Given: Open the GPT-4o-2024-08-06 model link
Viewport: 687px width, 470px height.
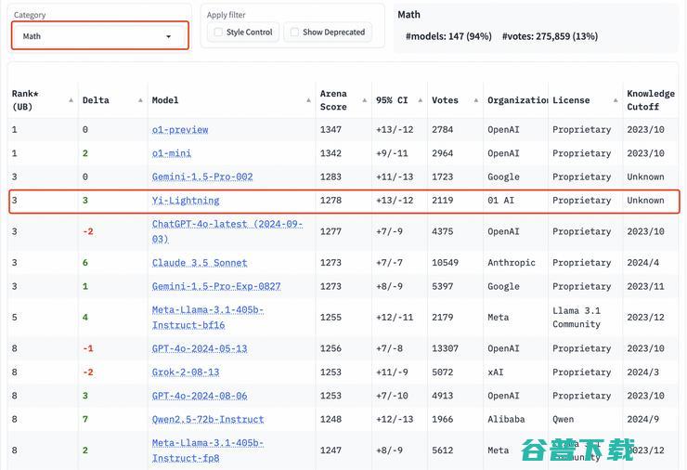Looking at the screenshot, I should 200,396.
